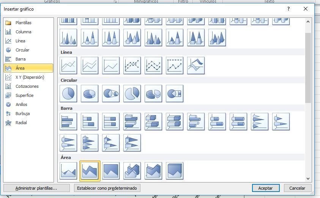
Task: Select the stacked cone column chart
Action: (90, 37)
